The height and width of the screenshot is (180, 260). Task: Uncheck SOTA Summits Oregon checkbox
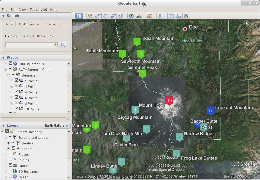point(10,69)
